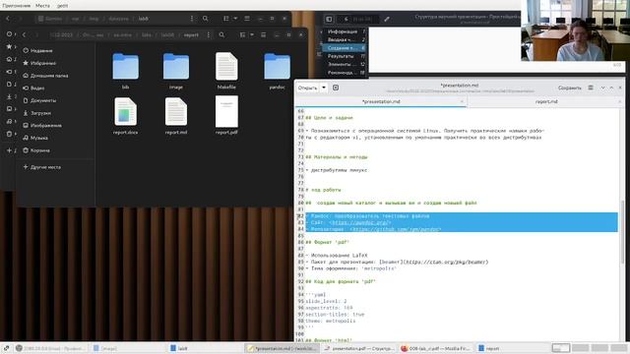Open the Приложения menu in top panel
The image size is (630, 354).
pyautogui.click(x=17, y=6)
